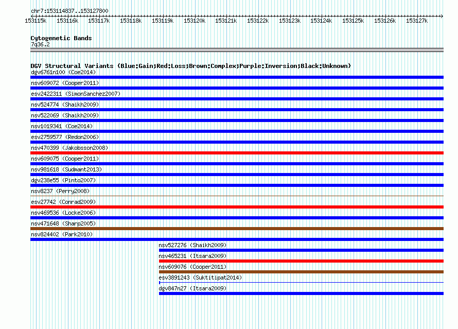Image resolution: width=458 pixels, height=329 pixels.
Task: Click ruler position 153127k
Action: (417, 21)
